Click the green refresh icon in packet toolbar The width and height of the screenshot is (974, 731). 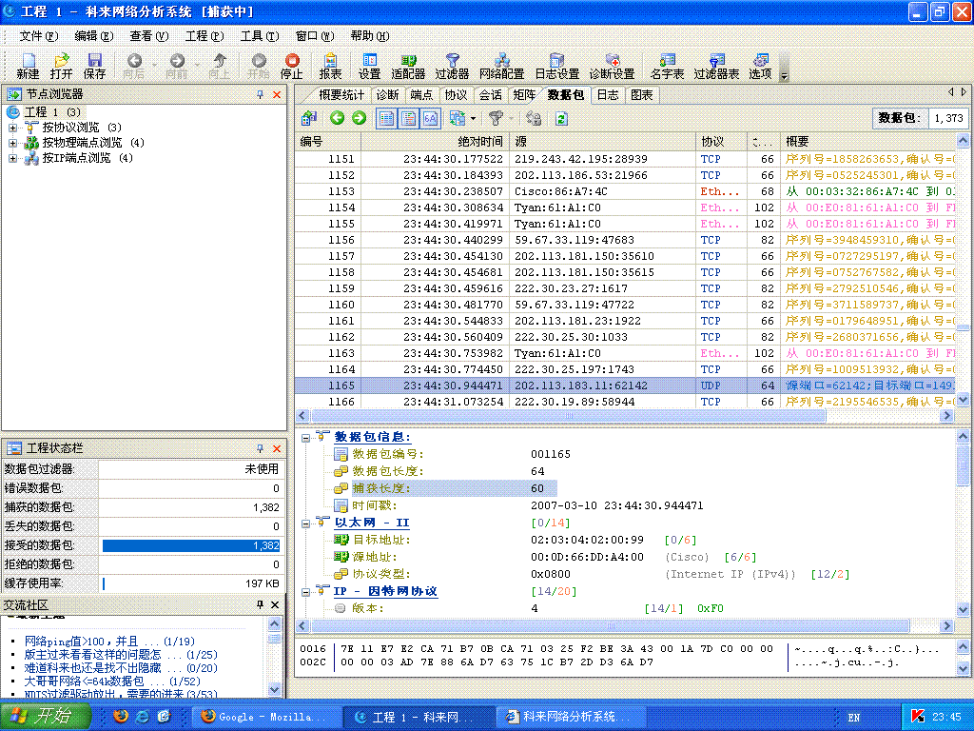coord(561,118)
